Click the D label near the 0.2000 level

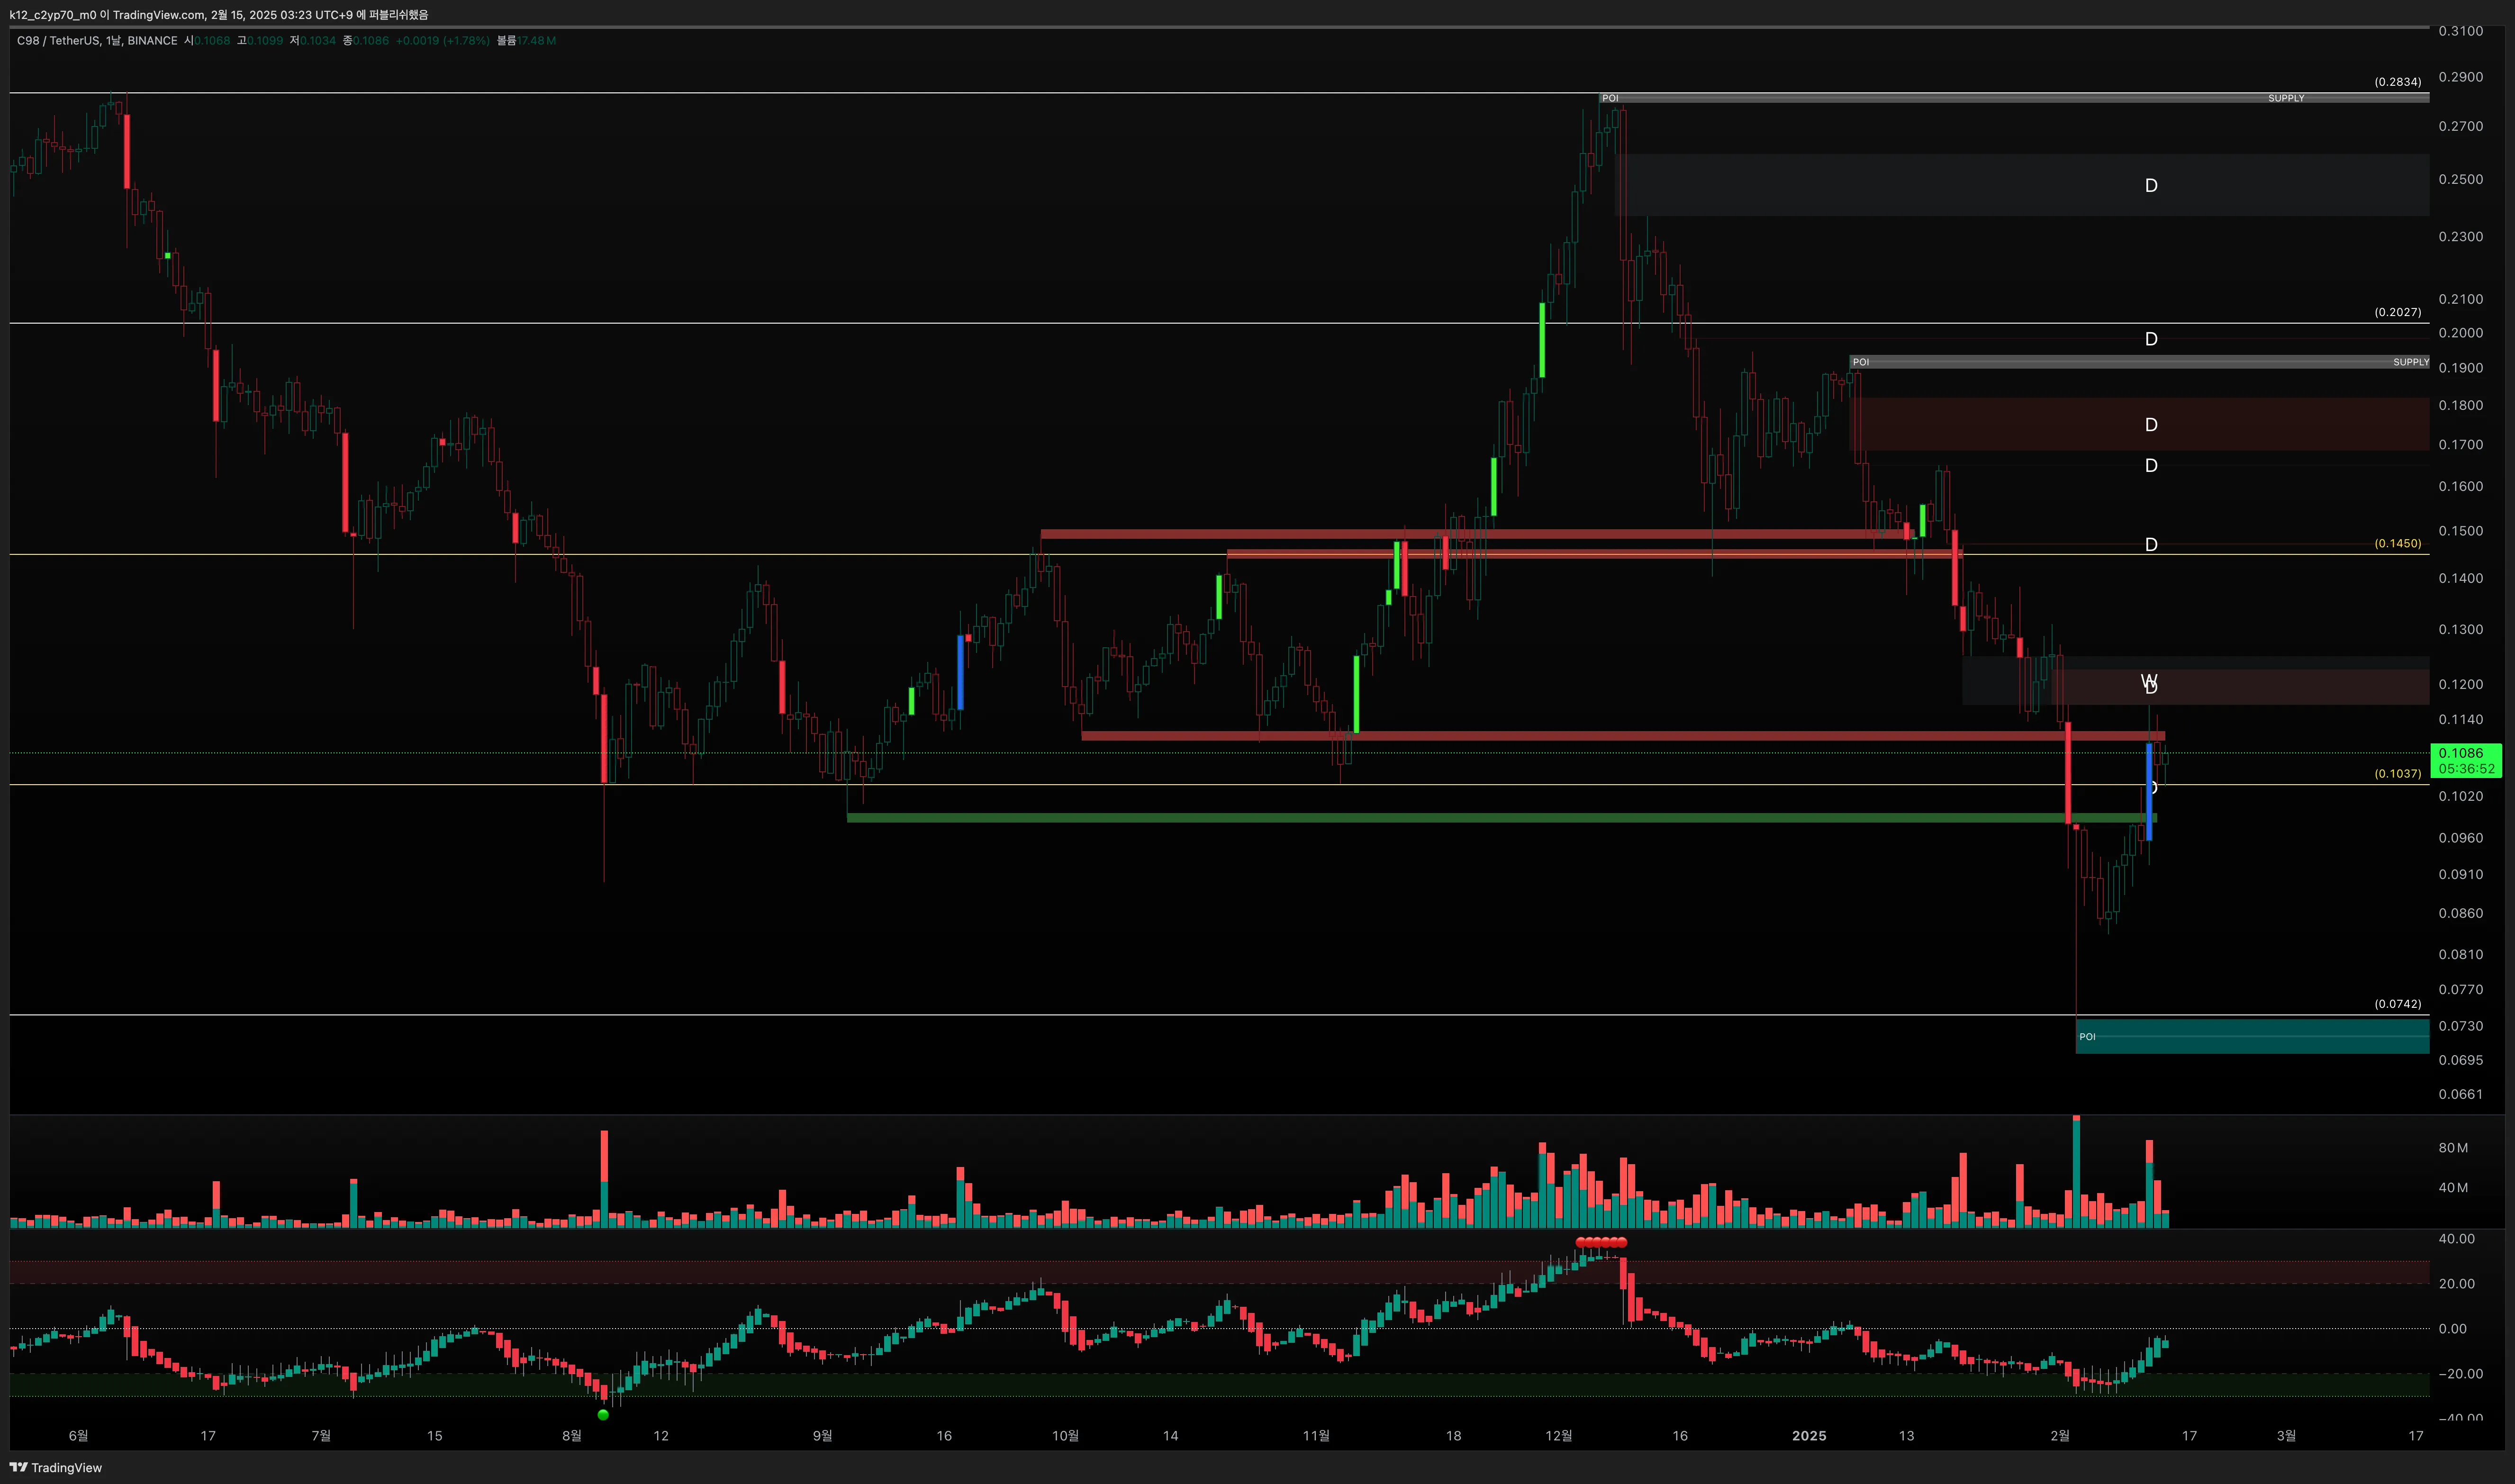2151,339
